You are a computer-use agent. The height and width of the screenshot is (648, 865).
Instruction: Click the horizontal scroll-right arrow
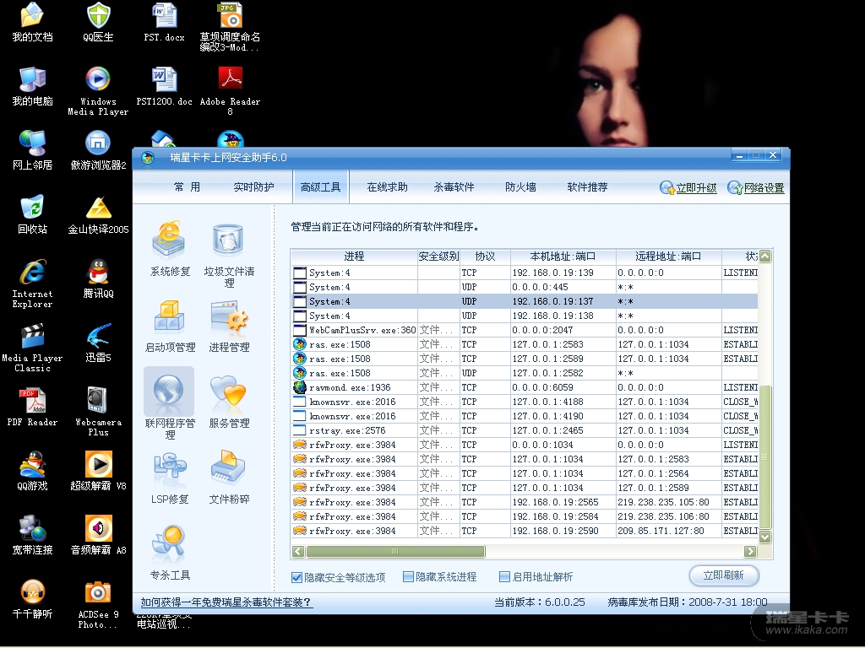(749, 552)
